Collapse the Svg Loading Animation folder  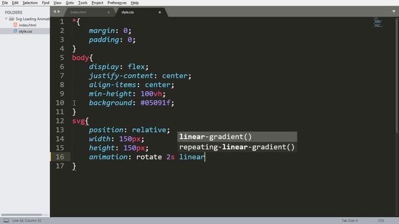click(x=6, y=19)
